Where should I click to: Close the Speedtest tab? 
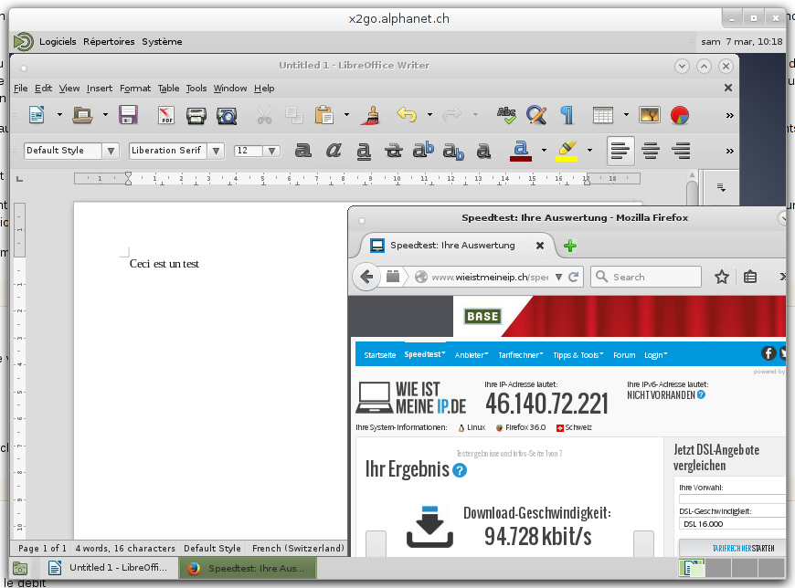tap(540, 245)
